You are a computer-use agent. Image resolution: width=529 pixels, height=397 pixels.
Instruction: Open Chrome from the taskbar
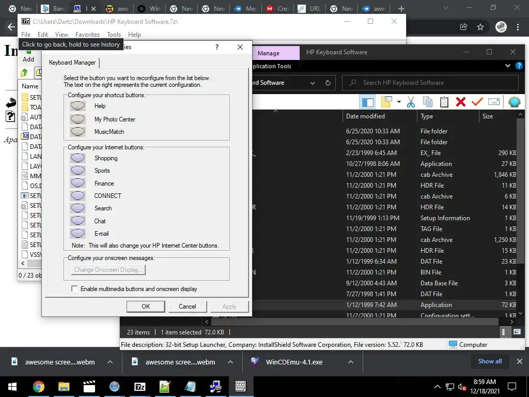(x=38, y=387)
